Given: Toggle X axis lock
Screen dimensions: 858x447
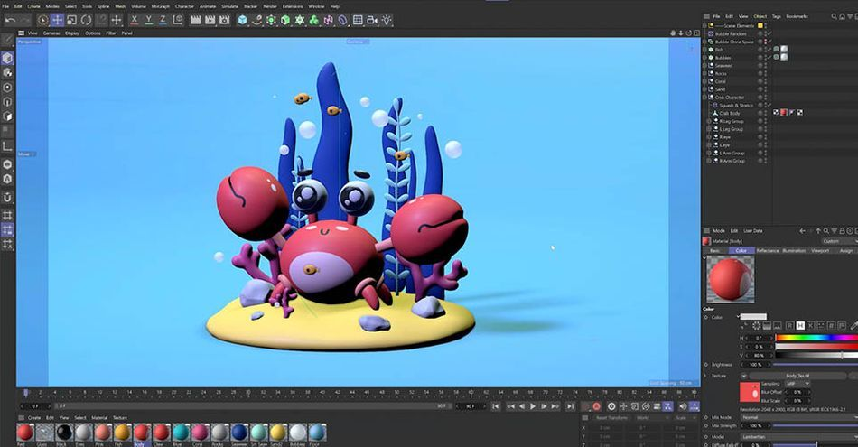Looking at the screenshot, I should pyautogui.click(x=135, y=20).
